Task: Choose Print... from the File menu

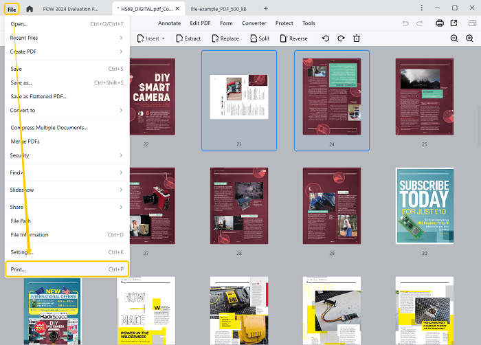Action: [x=66, y=269]
